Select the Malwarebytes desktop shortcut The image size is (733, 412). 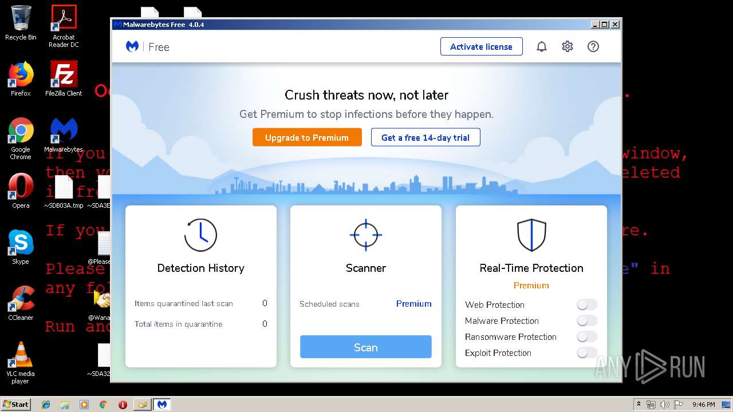pyautogui.click(x=64, y=135)
